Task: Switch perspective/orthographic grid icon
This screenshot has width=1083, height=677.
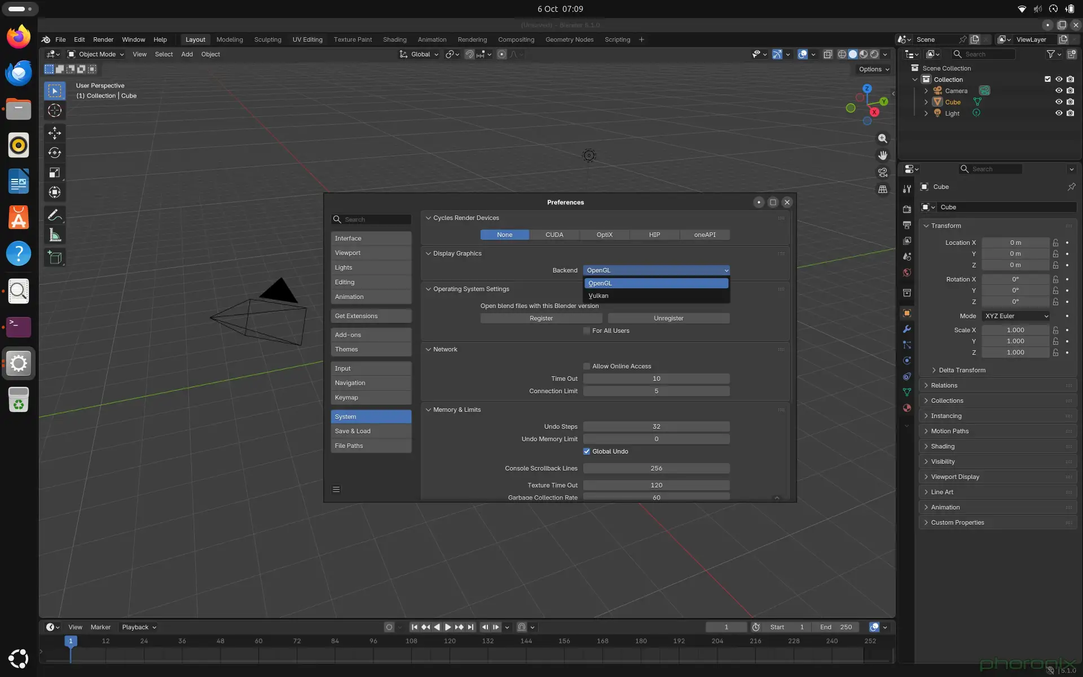Action: pos(883,190)
